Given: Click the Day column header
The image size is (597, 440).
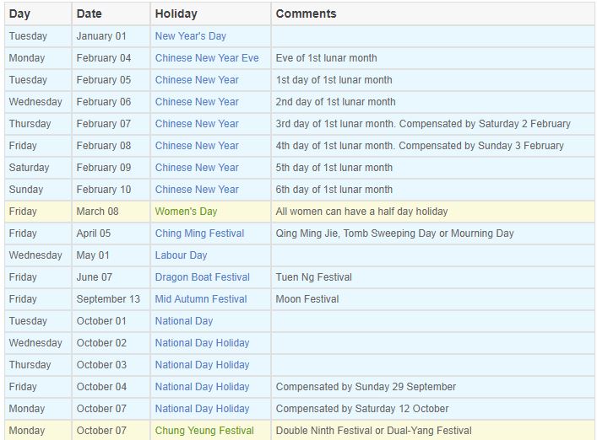Looking at the screenshot, I should click(x=38, y=14).
